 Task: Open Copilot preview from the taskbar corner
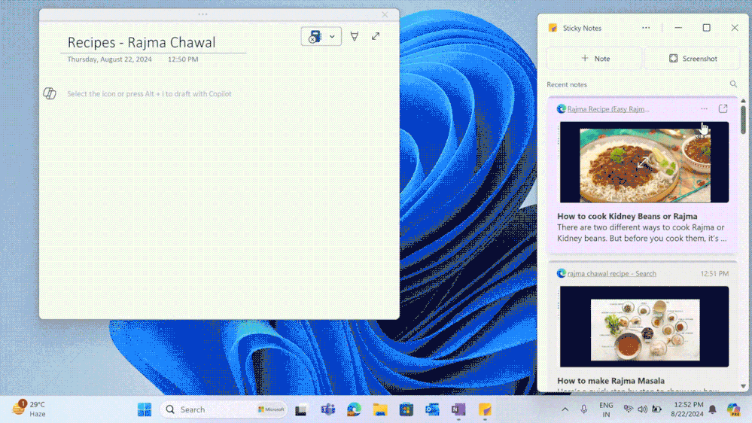[733, 409]
